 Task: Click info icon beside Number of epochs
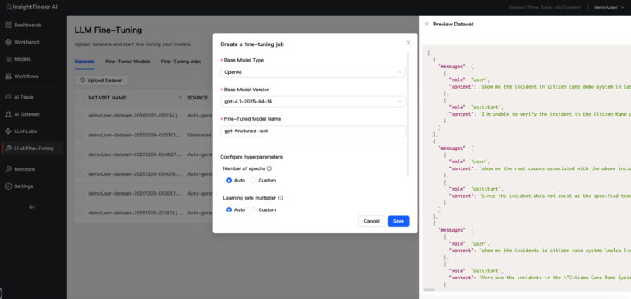269,168
